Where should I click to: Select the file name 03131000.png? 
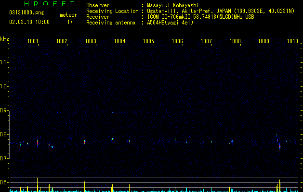tap(26, 12)
